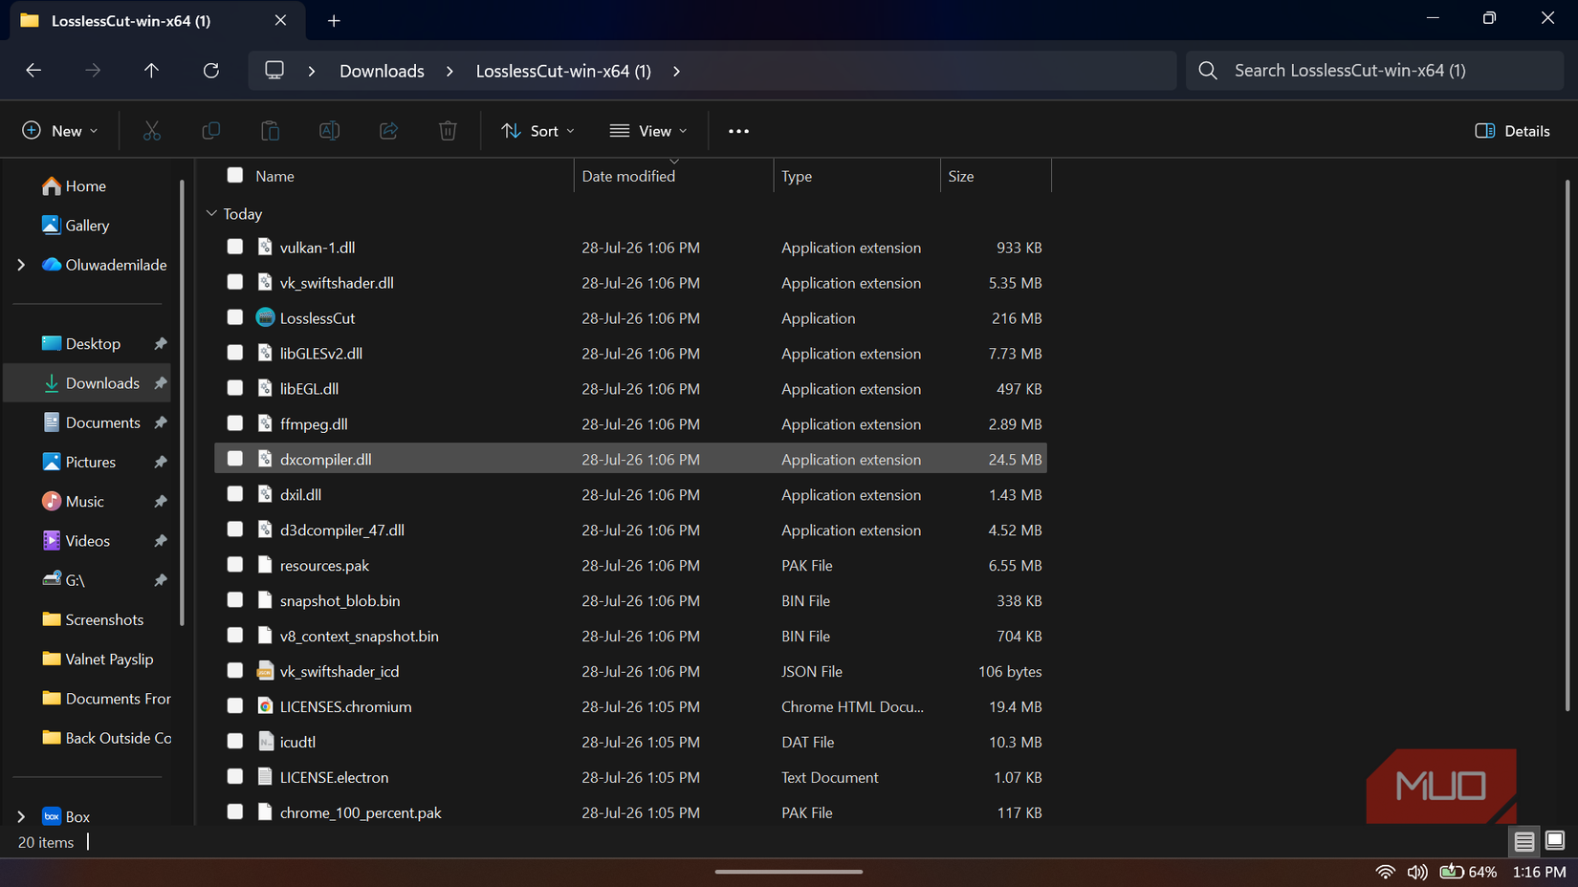Open the volume speaker tray icon

[1417, 872]
